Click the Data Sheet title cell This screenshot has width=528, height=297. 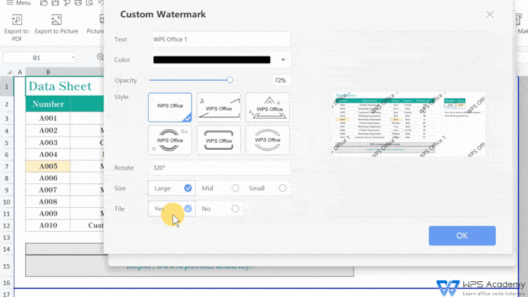[x=65, y=86]
